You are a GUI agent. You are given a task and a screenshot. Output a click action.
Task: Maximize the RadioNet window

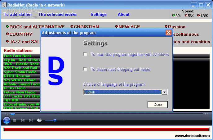(201, 5)
